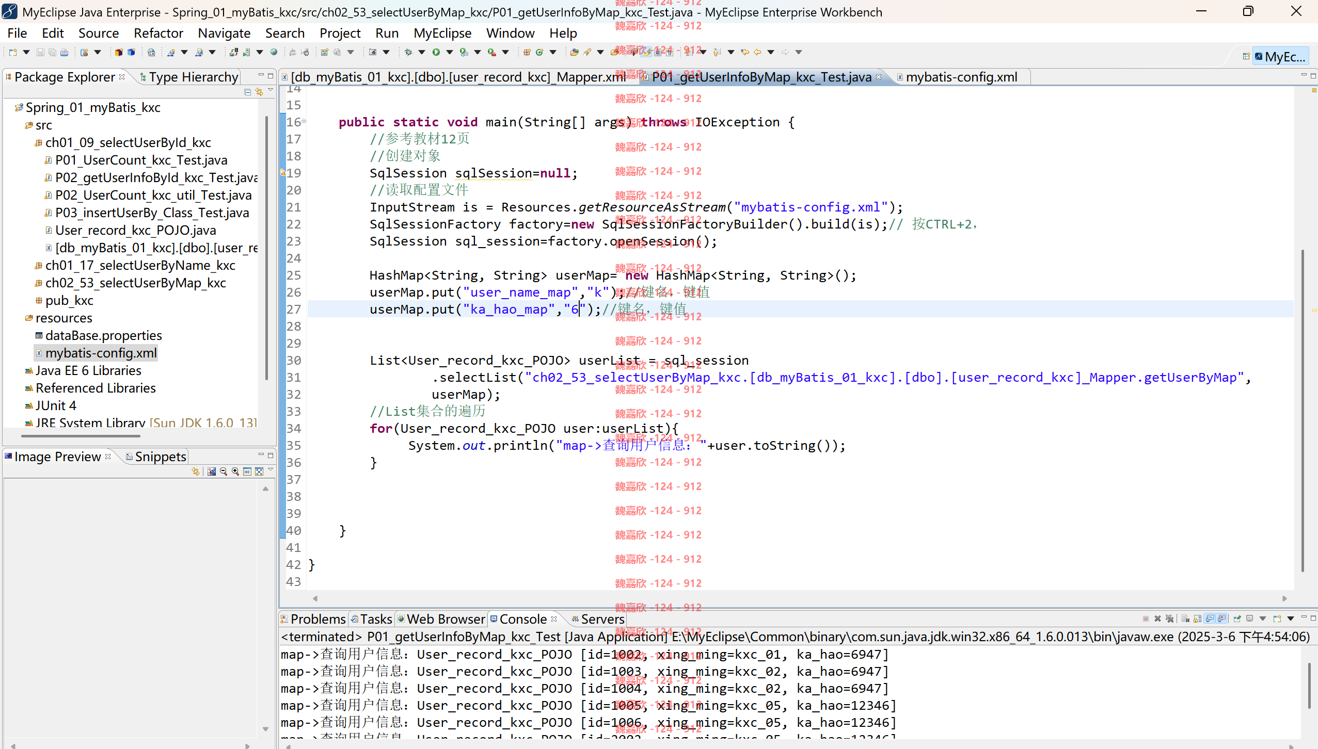Switch to mybatis-config.xml editor tab
The width and height of the screenshot is (1318, 749).
(x=961, y=77)
